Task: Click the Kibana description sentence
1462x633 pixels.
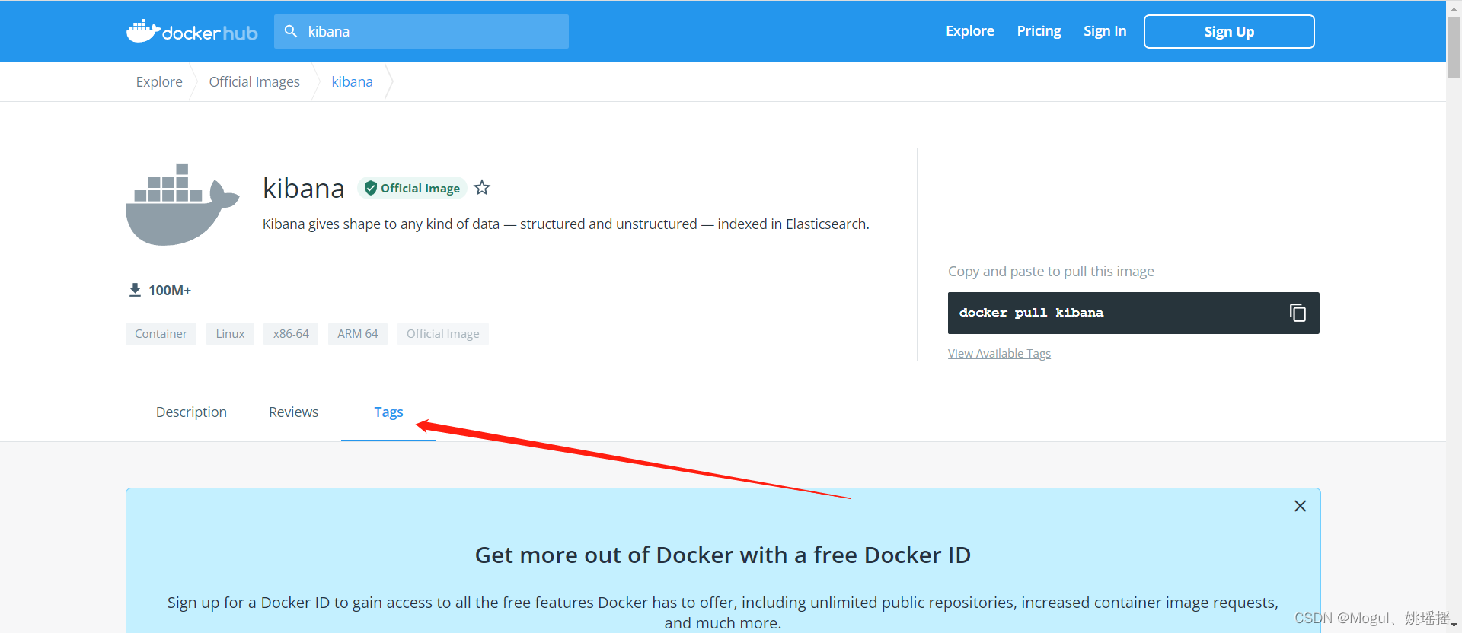Action: pyautogui.click(x=566, y=224)
